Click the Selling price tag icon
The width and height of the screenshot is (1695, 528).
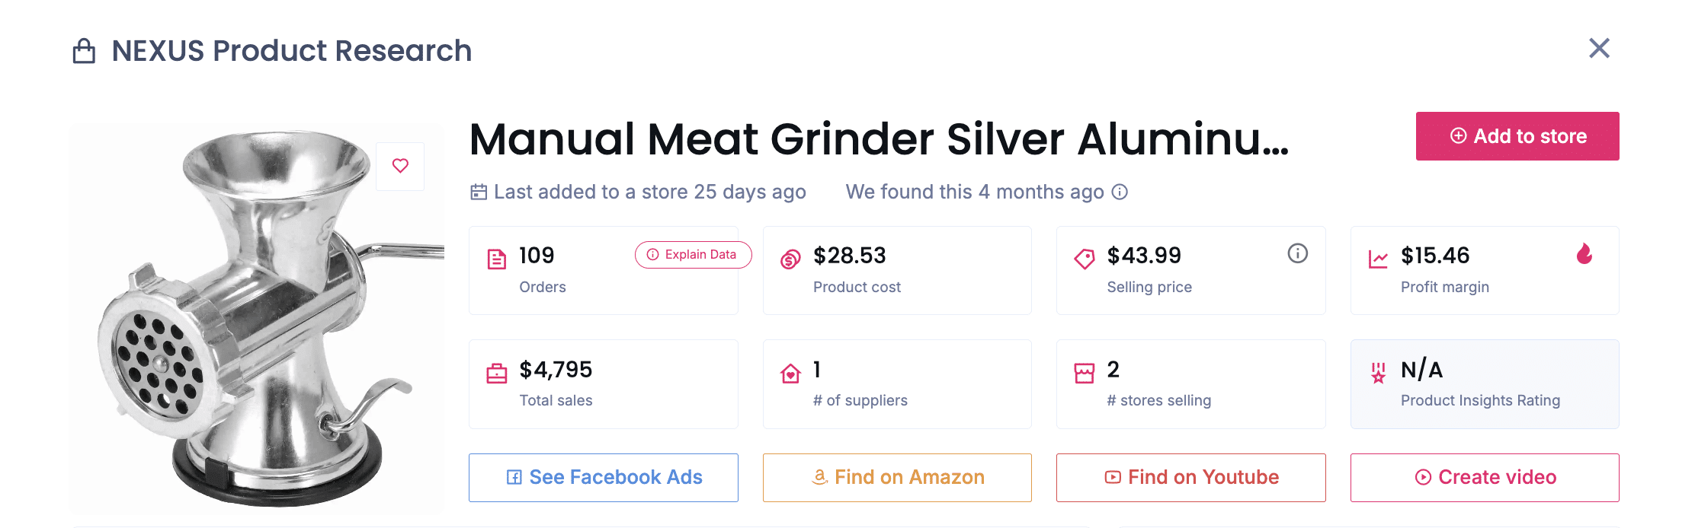(1084, 259)
